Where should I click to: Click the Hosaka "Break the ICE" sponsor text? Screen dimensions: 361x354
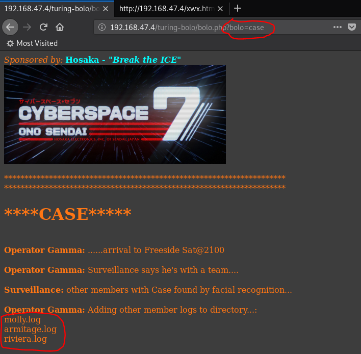(123, 60)
